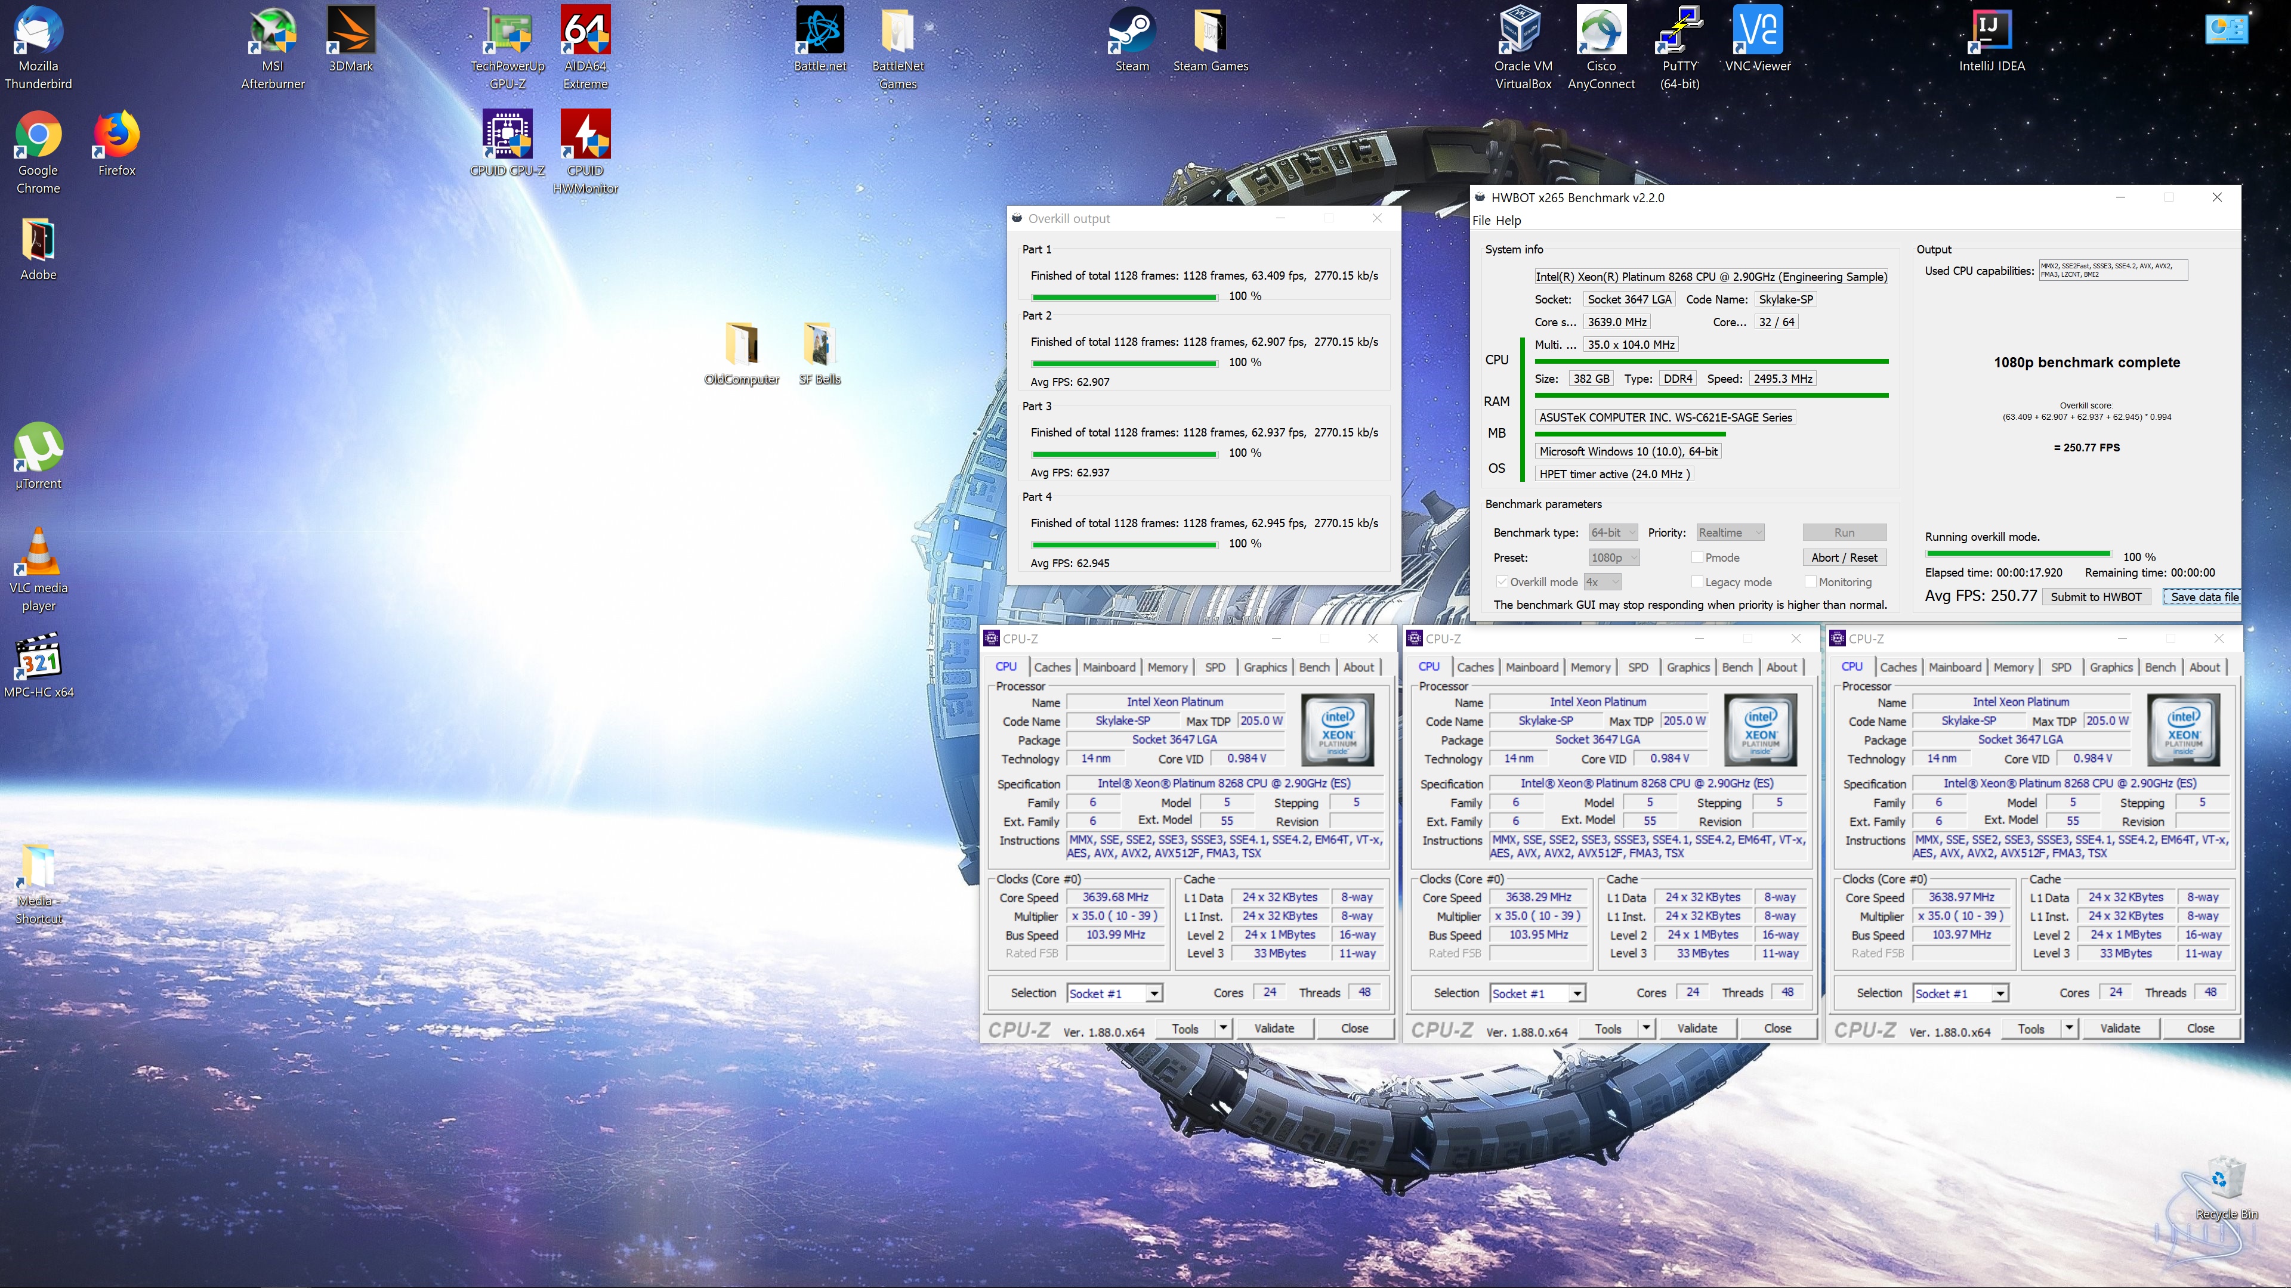Launch MPC-HC x64 shortcut
This screenshot has width=2291, height=1288.
click(38, 665)
